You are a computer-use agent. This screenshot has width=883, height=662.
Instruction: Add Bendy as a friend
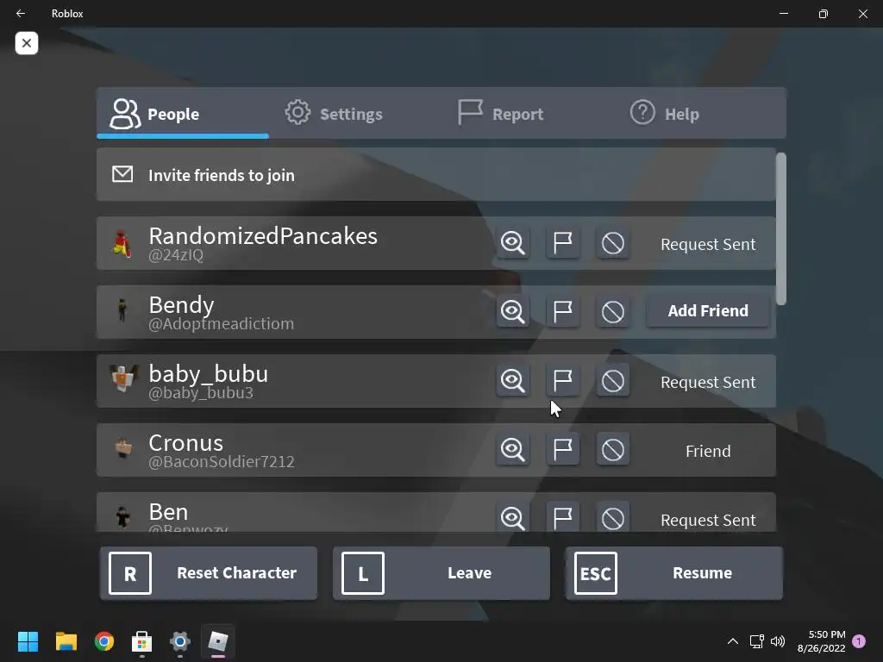tap(708, 310)
